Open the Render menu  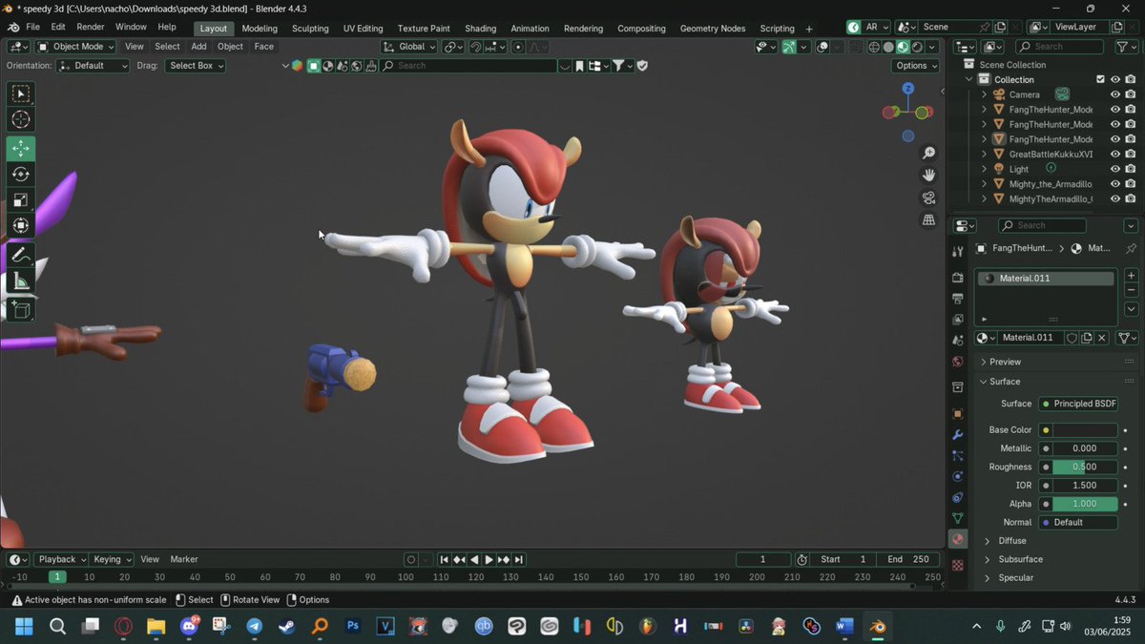(91, 27)
